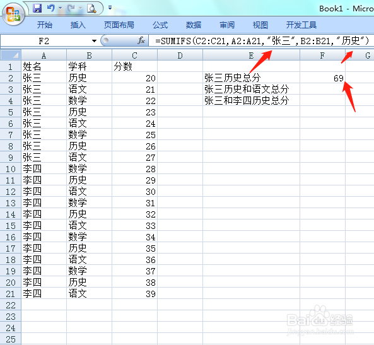Click 数学 in row 4
The image size is (374, 345).
pyautogui.click(x=89, y=100)
